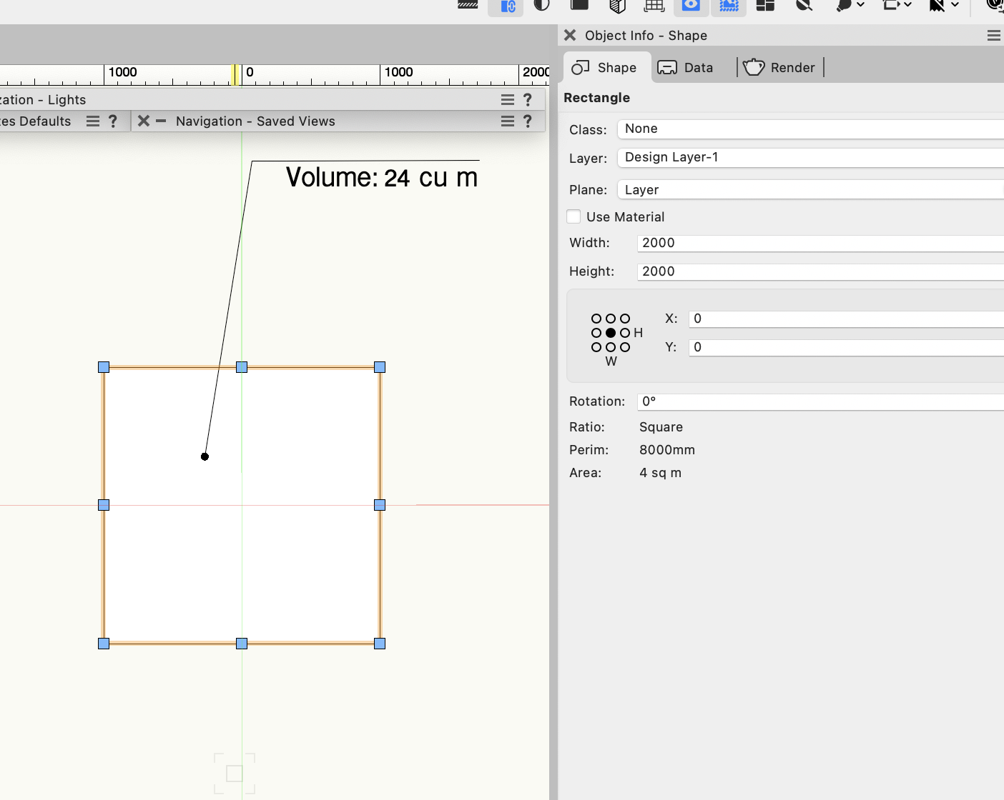
Task: Select bottom-right anchor point radio button
Action: click(625, 347)
